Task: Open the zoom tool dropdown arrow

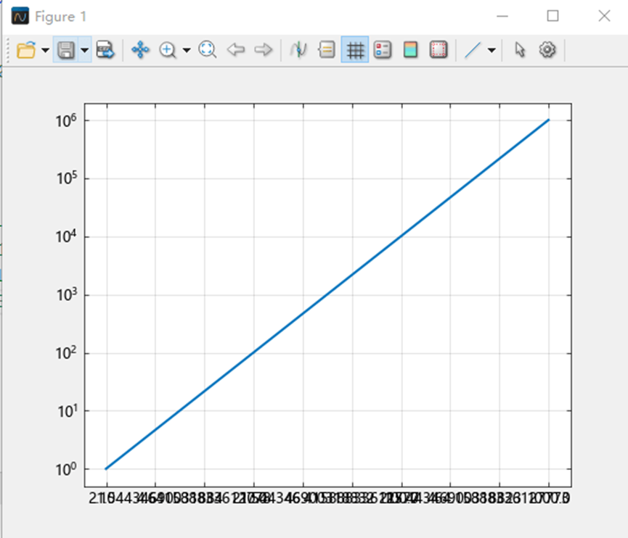Action: tap(187, 51)
